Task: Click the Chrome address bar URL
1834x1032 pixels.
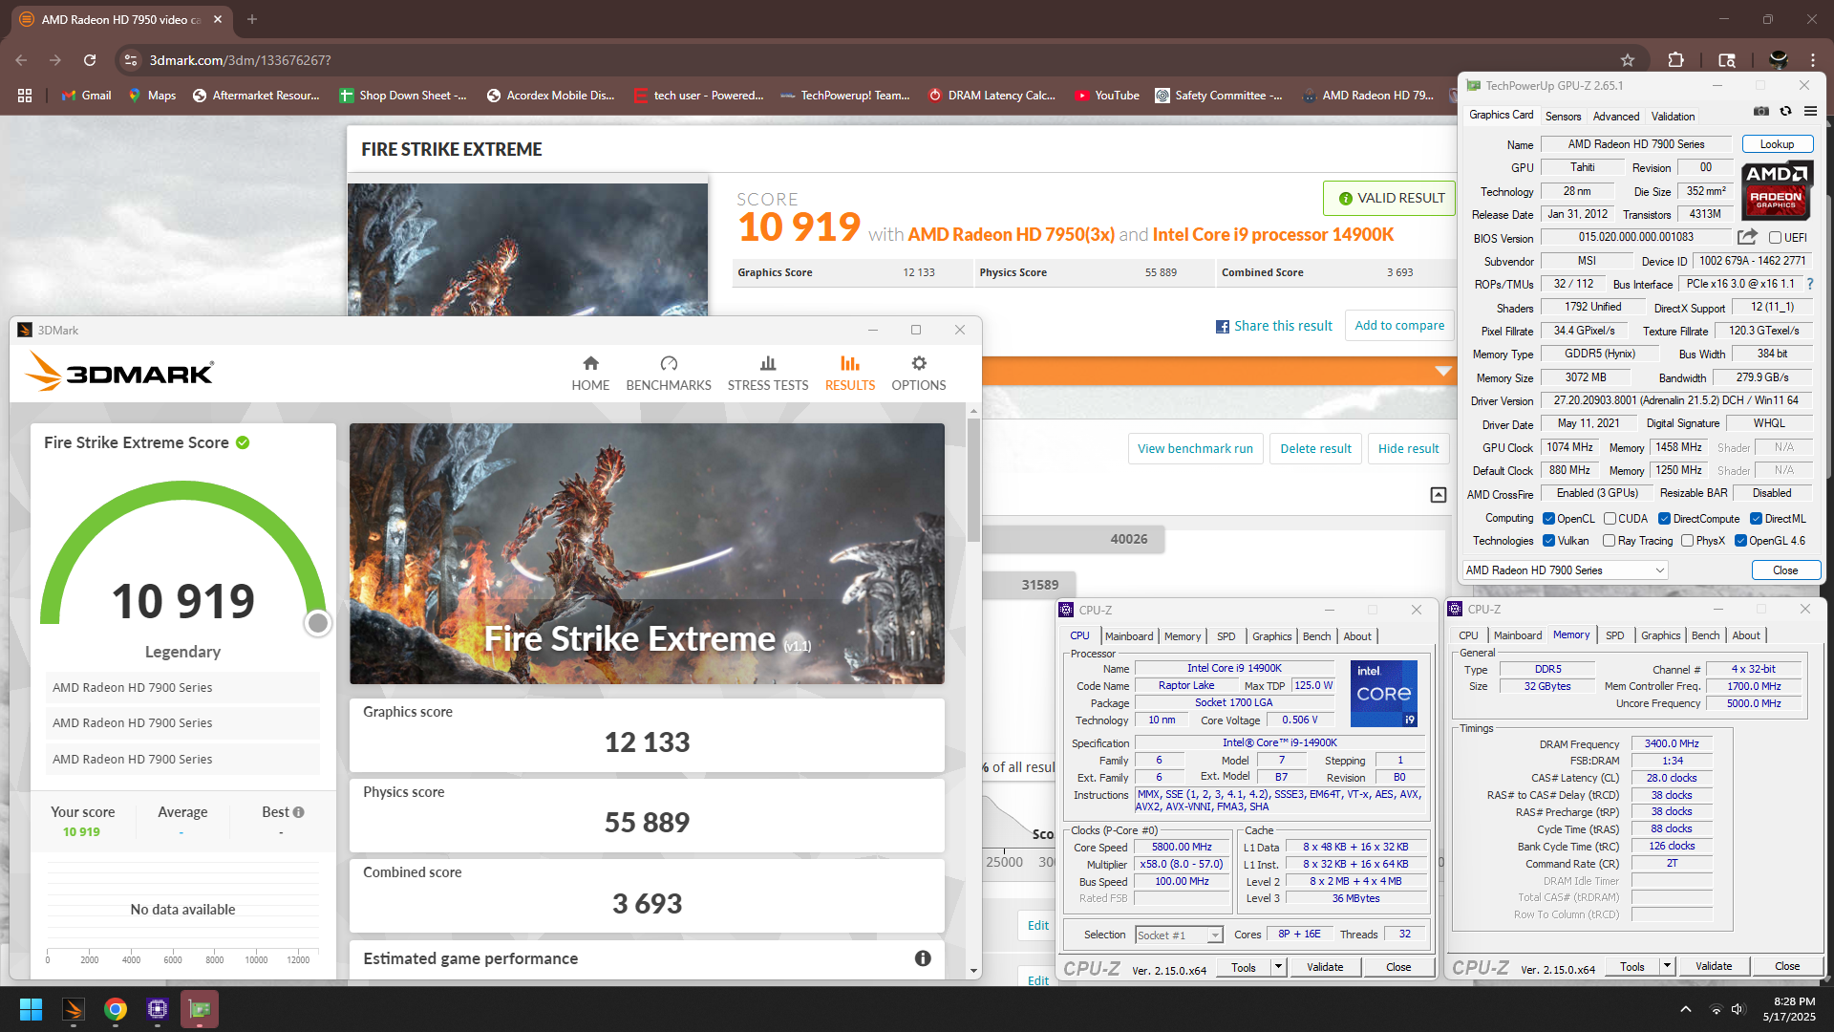Action: [240, 60]
